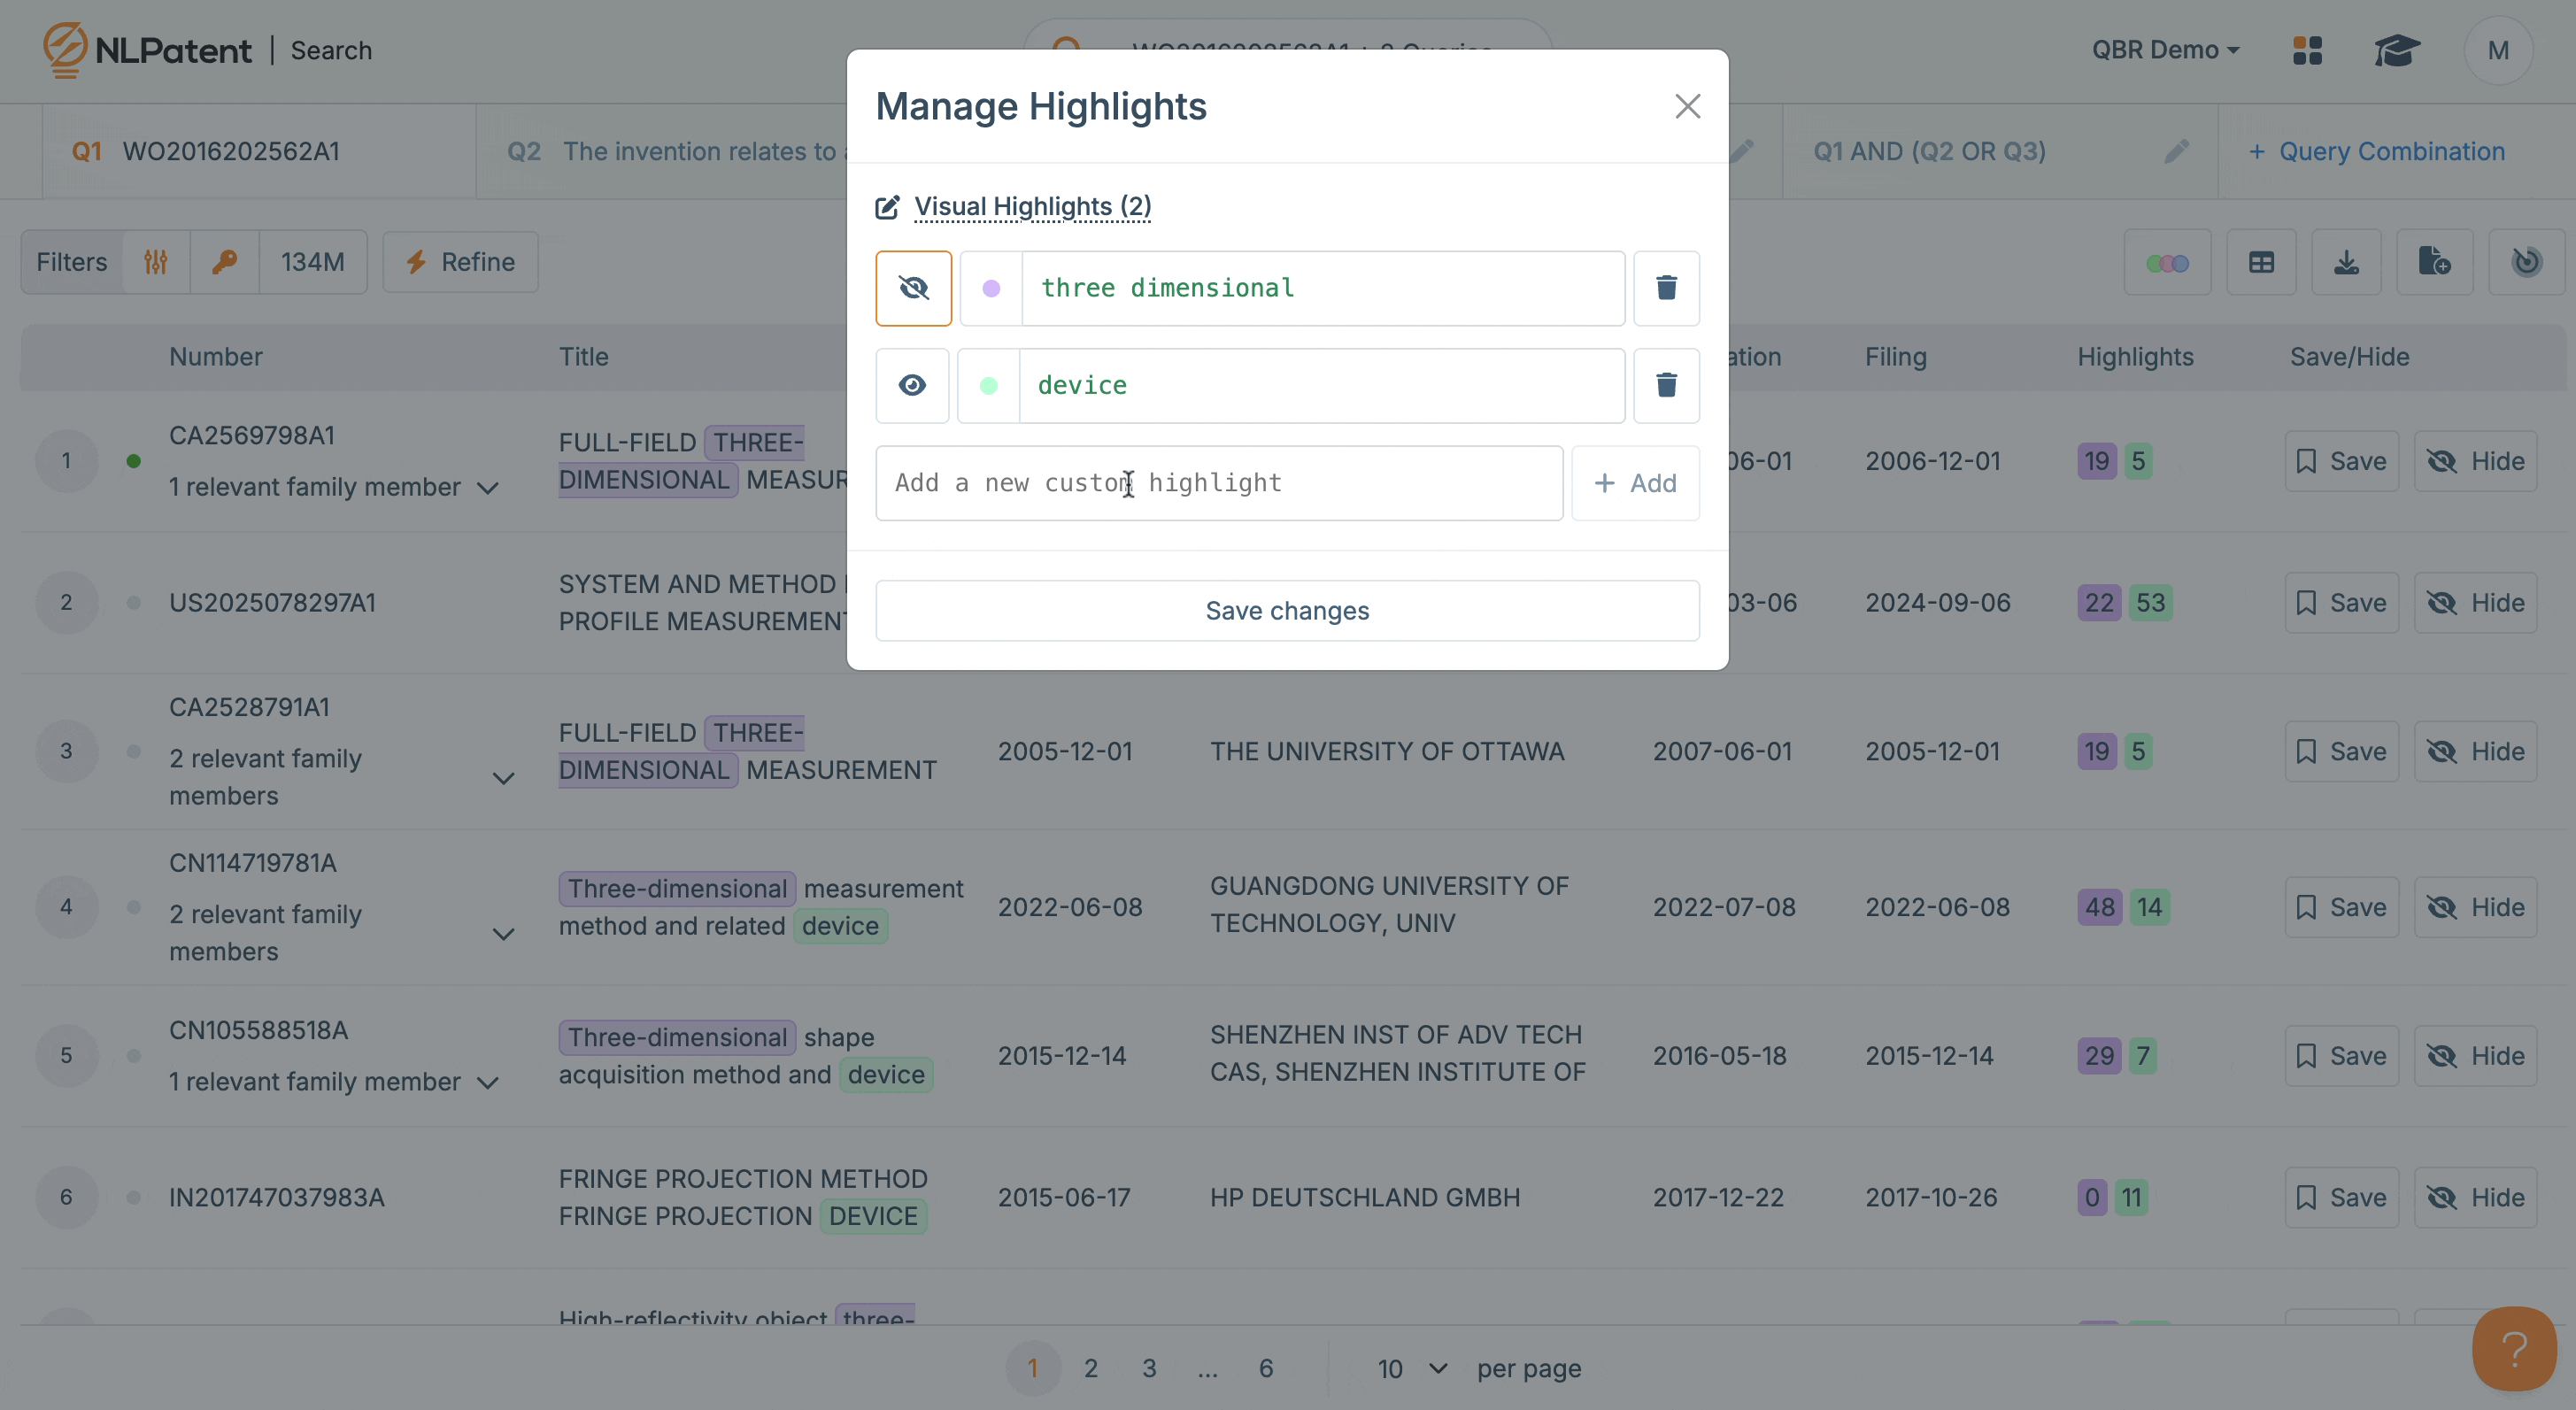This screenshot has width=2576, height=1410.
Task: Hide the 'device' highlight with eye toggle
Action: [x=912, y=385]
